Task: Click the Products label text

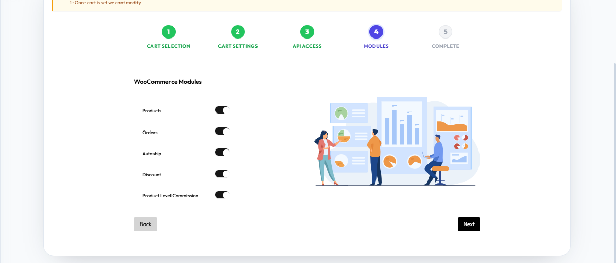Action: tap(151, 111)
